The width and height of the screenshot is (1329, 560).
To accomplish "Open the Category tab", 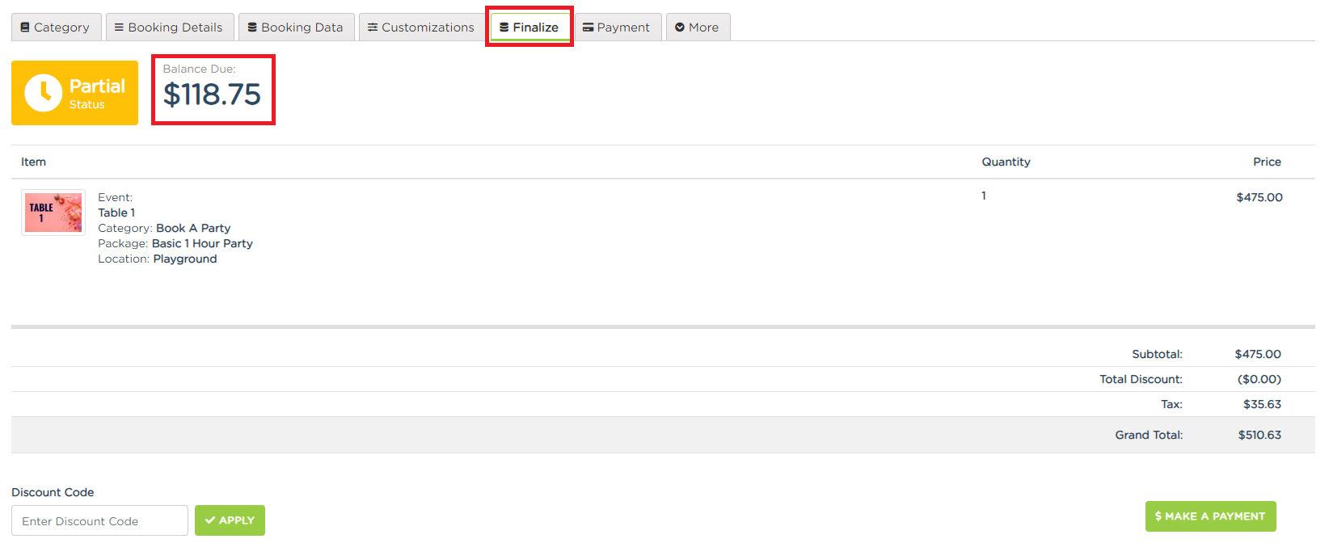I will pyautogui.click(x=56, y=27).
